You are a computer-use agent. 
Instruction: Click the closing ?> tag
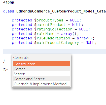click(x=5, y=69)
